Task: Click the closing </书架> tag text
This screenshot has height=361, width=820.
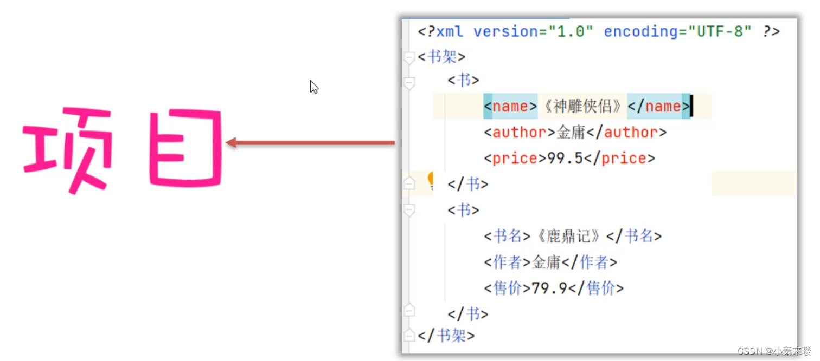Action: 446,336
